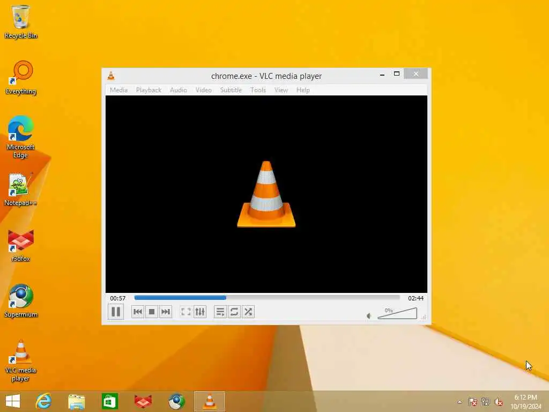
Task: Show extended settings equalizer icon
Action: pyautogui.click(x=200, y=312)
